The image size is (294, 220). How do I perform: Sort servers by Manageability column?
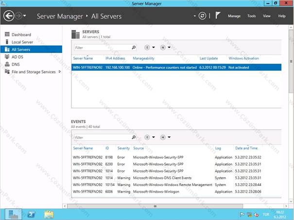(x=143, y=58)
